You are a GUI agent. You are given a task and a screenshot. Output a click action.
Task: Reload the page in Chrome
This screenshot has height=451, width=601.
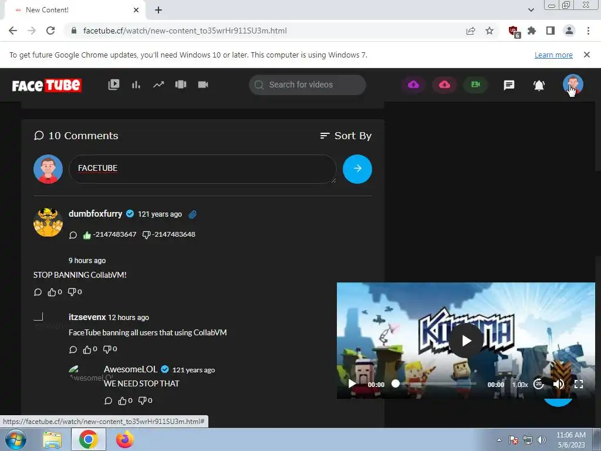(50, 31)
